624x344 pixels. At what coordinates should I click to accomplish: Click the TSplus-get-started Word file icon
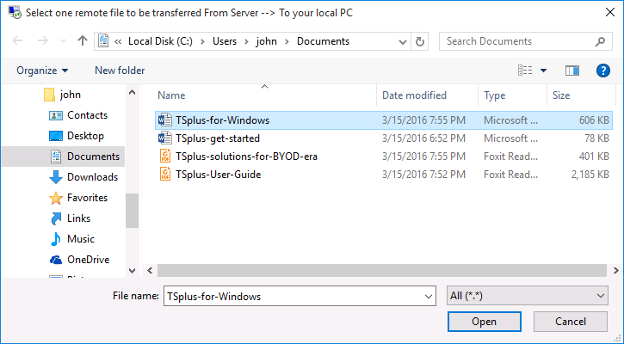(x=165, y=138)
